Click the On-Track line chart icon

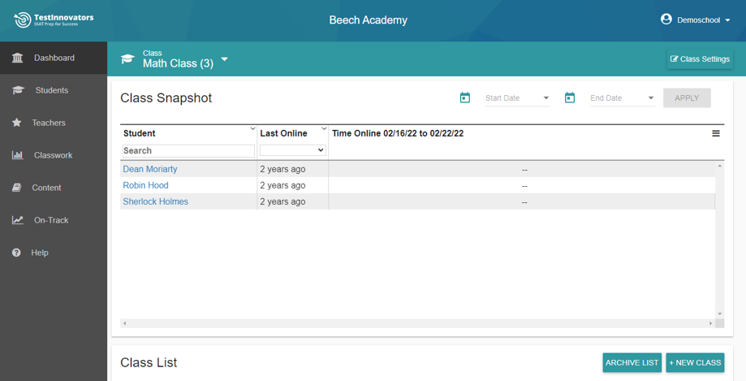(x=18, y=220)
